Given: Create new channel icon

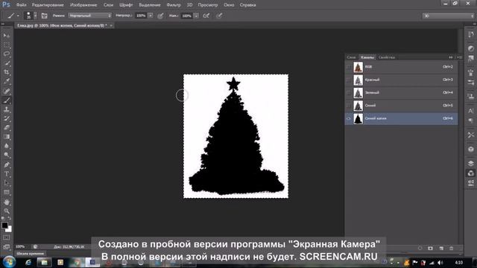Looking at the screenshot, I should (x=440, y=248).
